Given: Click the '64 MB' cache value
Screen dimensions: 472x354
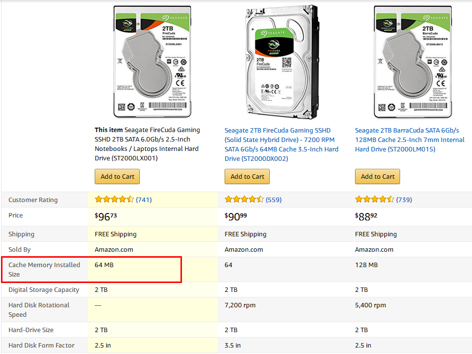Looking at the screenshot, I should (x=104, y=265).
